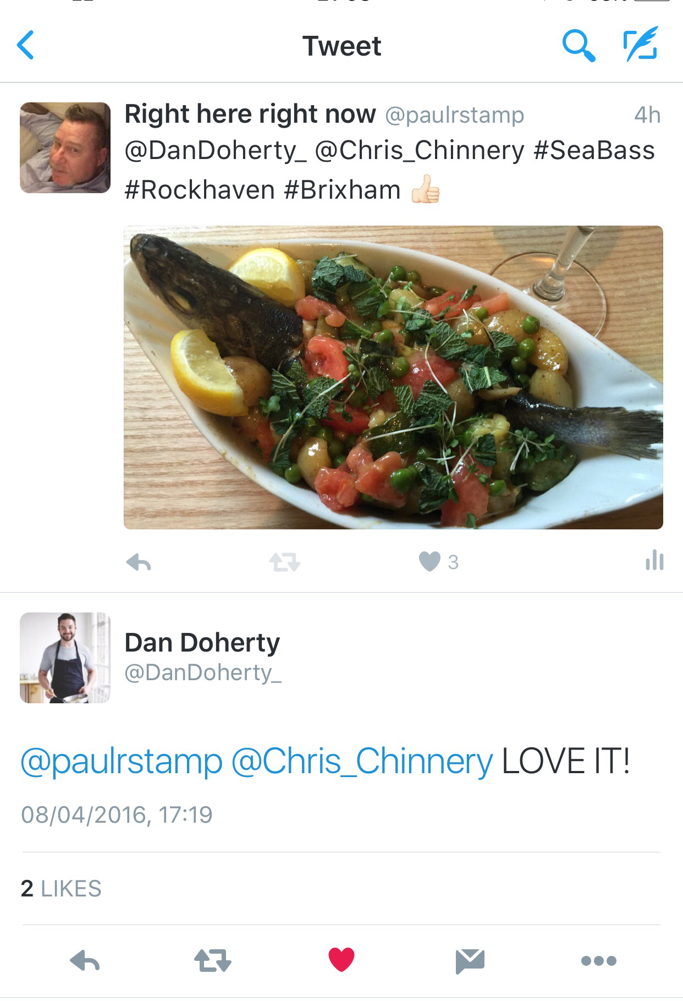Image resolution: width=683 pixels, height=1001 pixels.
Task: Retweet Dan Doherty's LOVE IT tweet
Action: coord(213,961)
